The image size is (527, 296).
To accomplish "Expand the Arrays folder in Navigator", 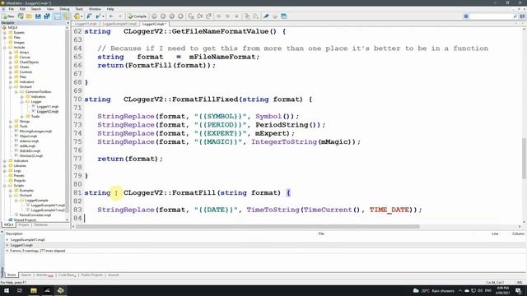I will tap(11, 53).
